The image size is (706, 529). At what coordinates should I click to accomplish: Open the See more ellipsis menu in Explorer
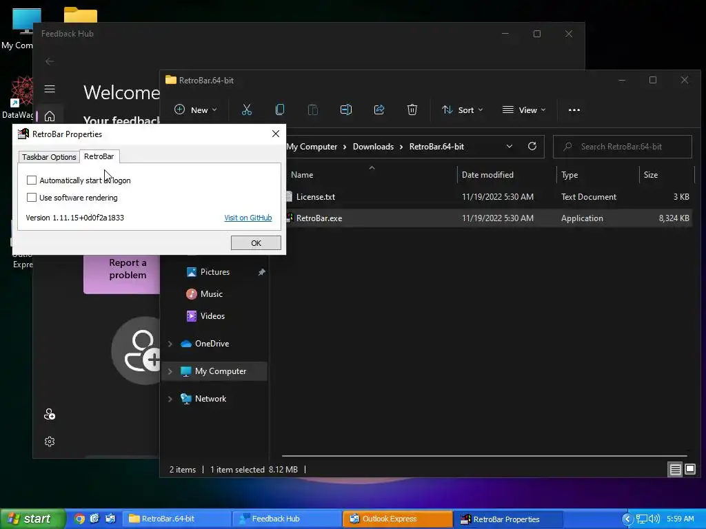[574, 110]
